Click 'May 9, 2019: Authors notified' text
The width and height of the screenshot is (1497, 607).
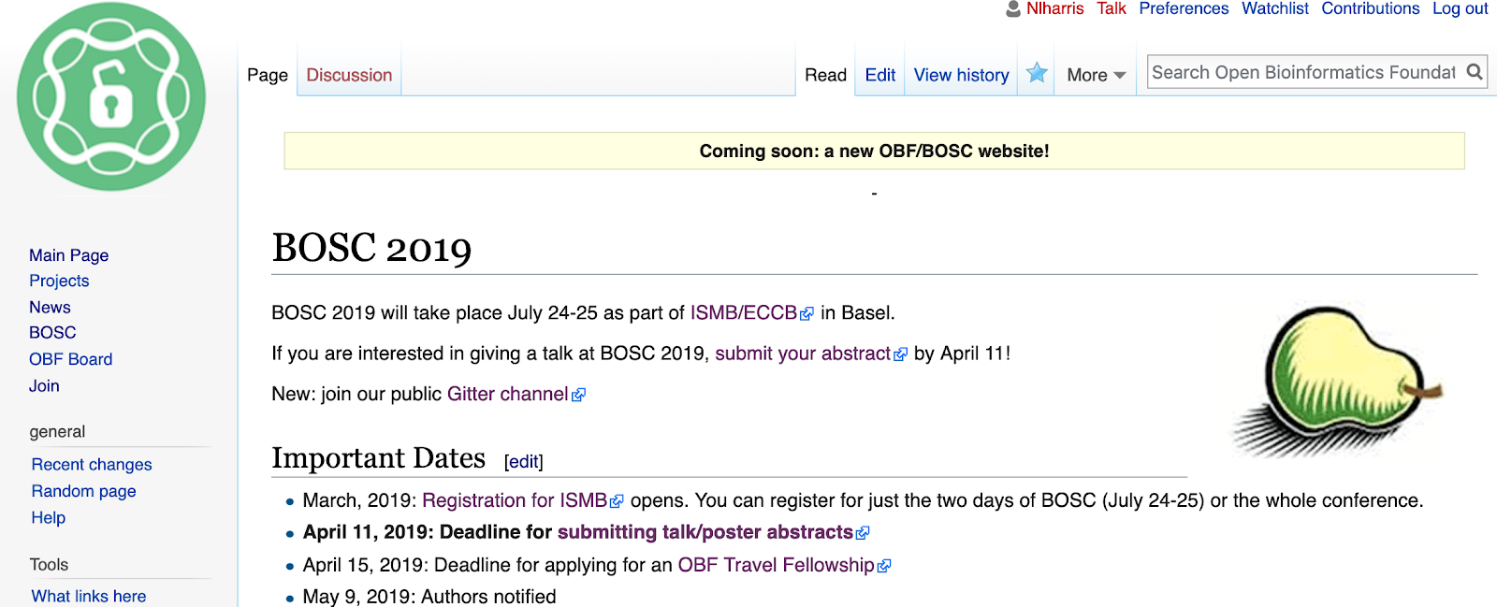pos(429,597)
